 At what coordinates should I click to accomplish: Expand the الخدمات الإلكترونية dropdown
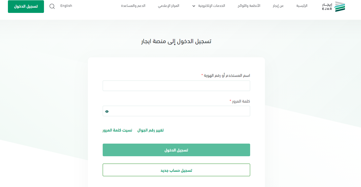coord(210,6)
